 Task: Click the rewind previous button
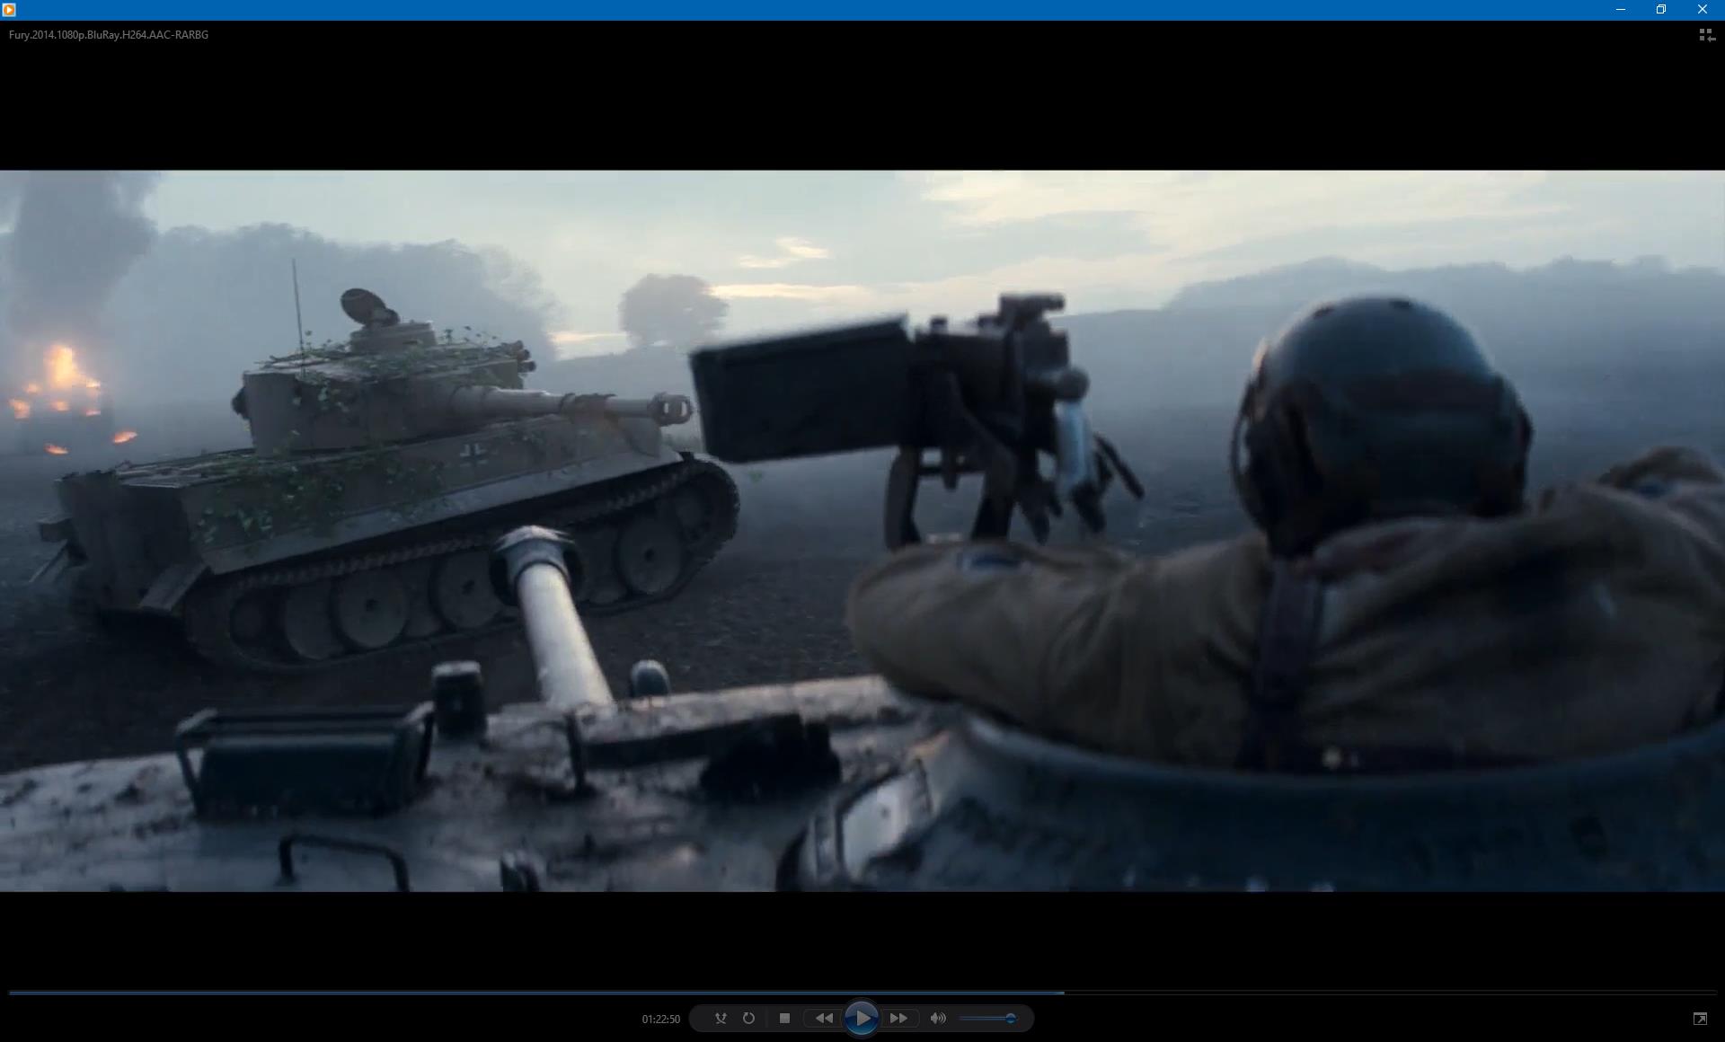[823, 1018]
